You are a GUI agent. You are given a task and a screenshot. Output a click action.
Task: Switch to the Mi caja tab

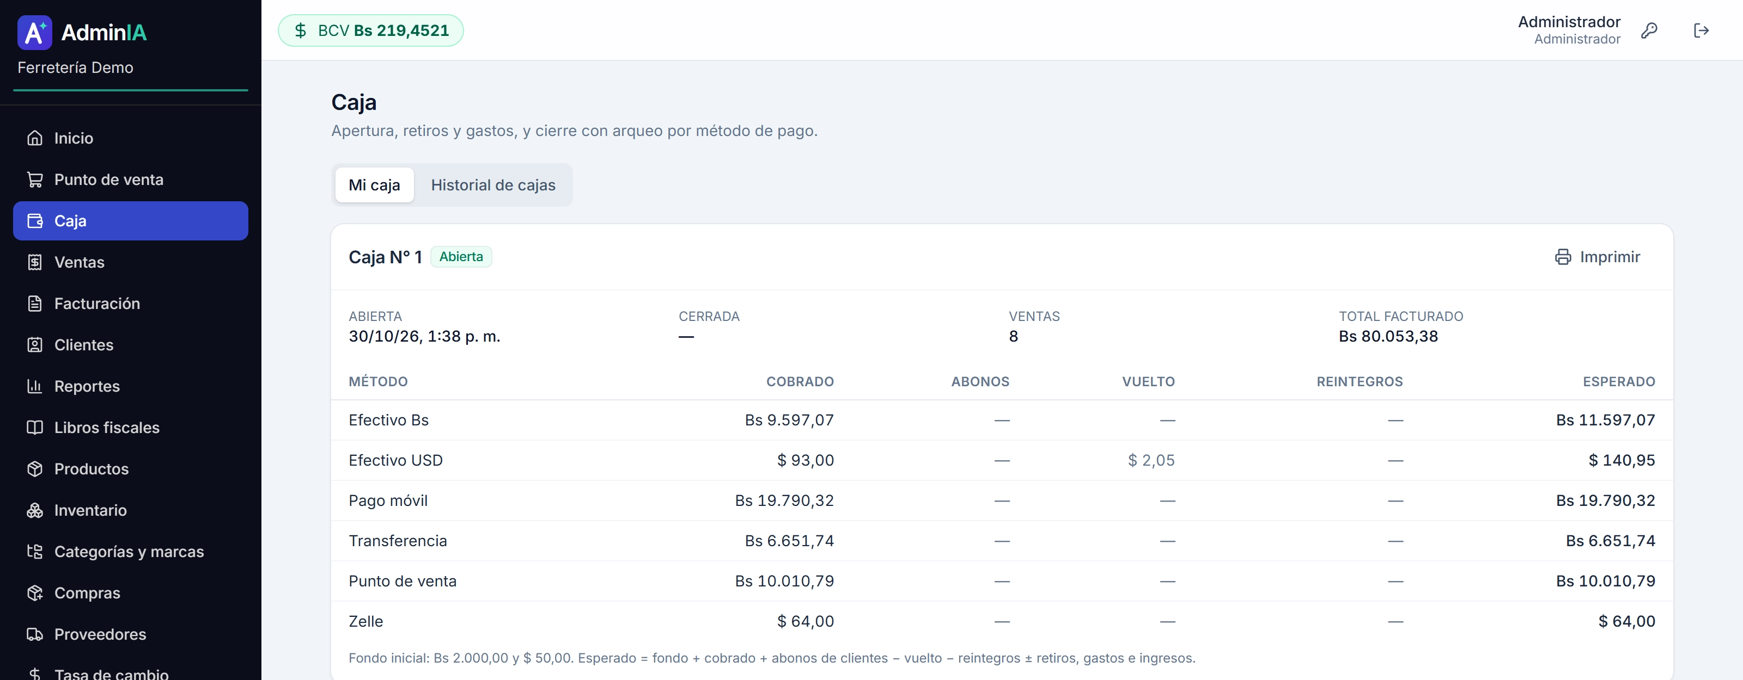[374, 185]
